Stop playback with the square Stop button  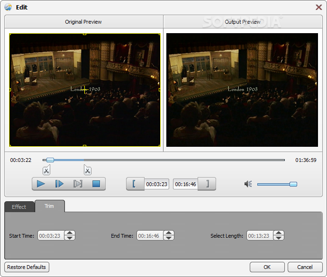coord(96,184)
